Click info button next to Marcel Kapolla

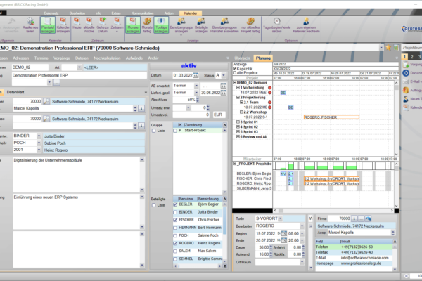[x=141, y=108]
